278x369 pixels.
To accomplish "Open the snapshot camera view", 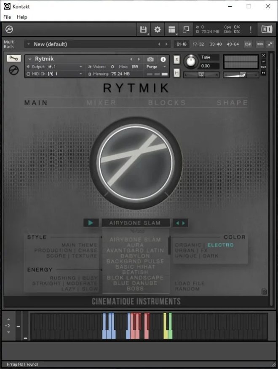I will pos(150,59).
